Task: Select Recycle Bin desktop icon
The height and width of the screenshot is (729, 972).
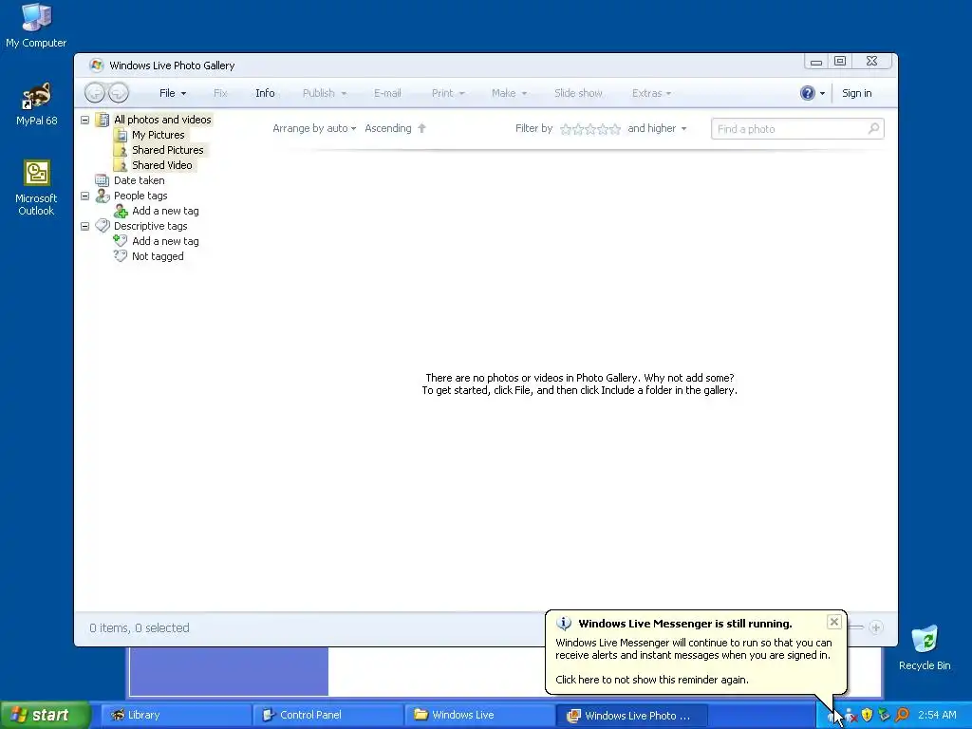Action: tap(925, 647)
